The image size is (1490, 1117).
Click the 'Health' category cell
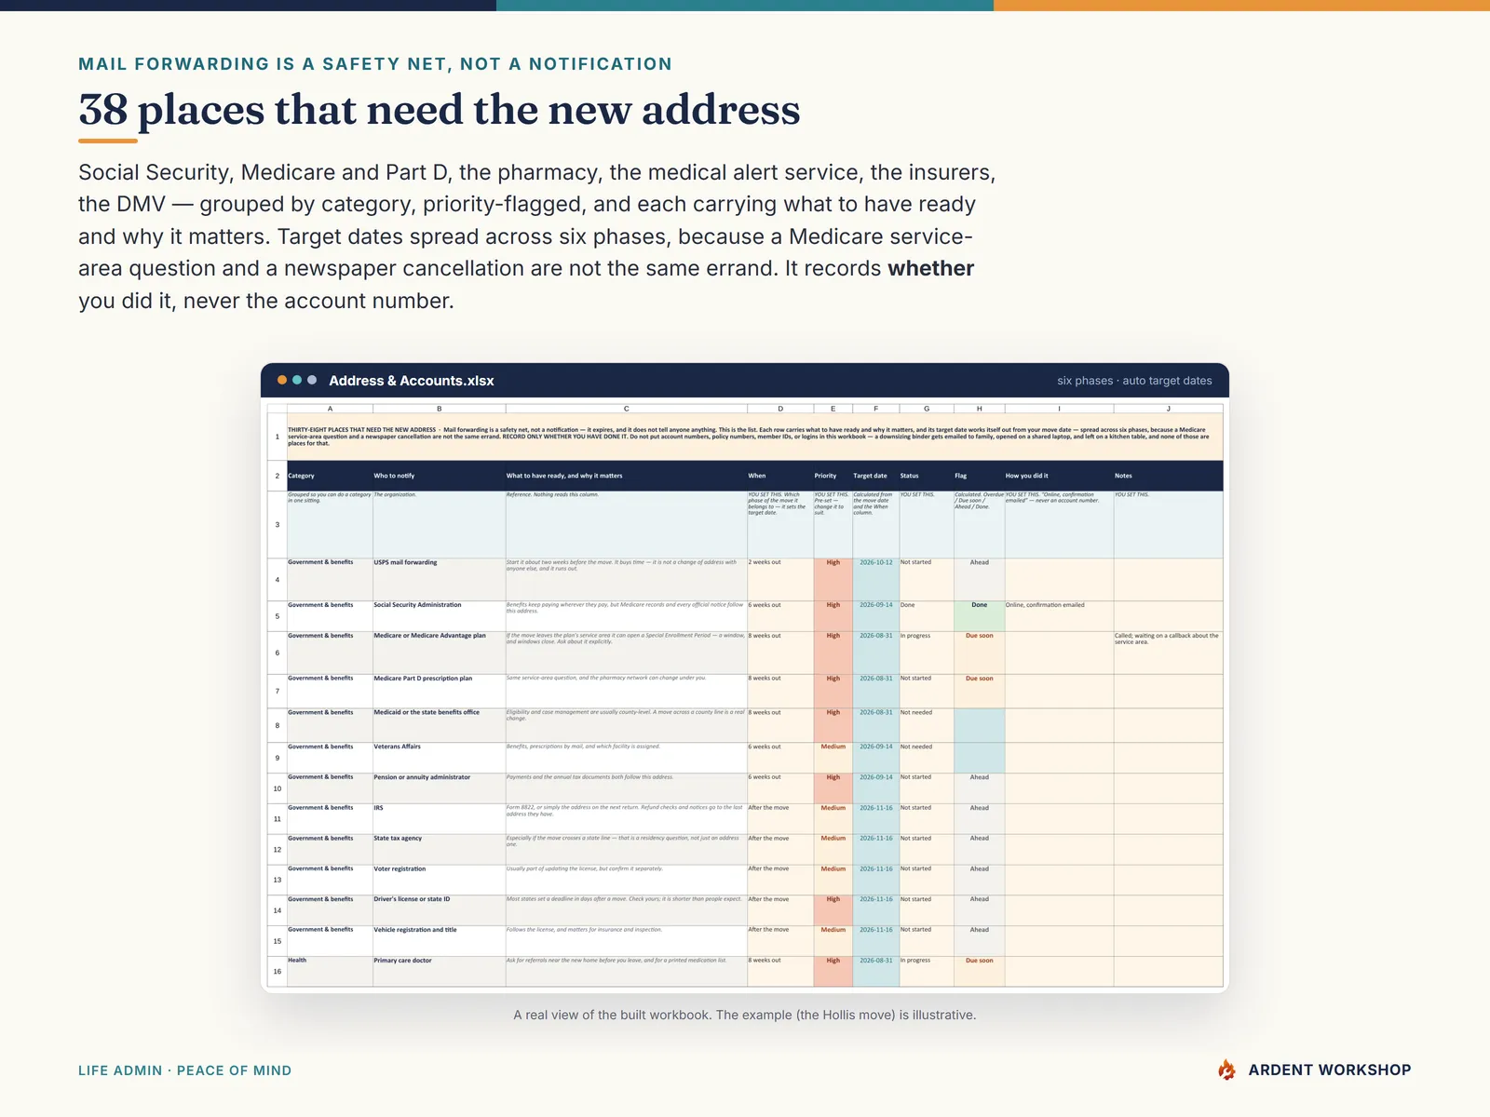point(330,972)
